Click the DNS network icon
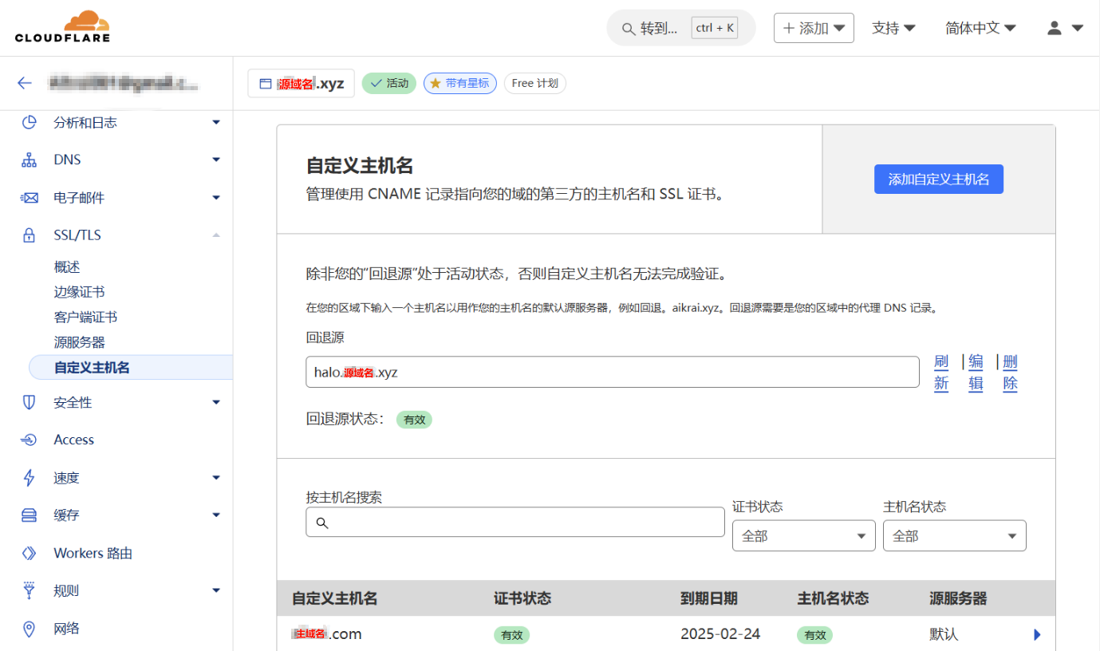Image resolution: width=1100 pixels, height=651 pixels. (30, 160)
